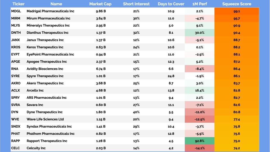Click the Days to Cover header
This screenshot has height=152, width=270.
(x=171, y=4)
